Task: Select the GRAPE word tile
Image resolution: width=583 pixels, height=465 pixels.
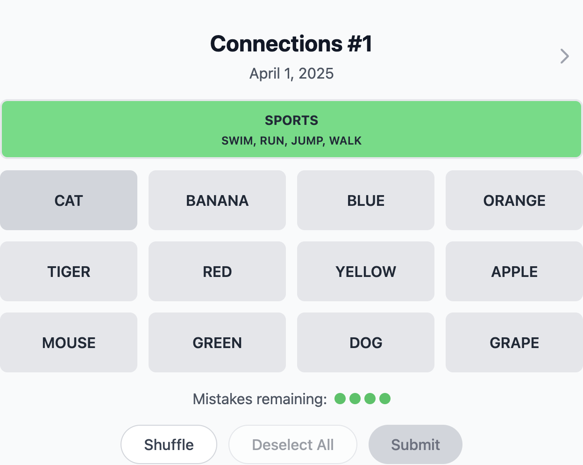Action: tap(514, 342)
